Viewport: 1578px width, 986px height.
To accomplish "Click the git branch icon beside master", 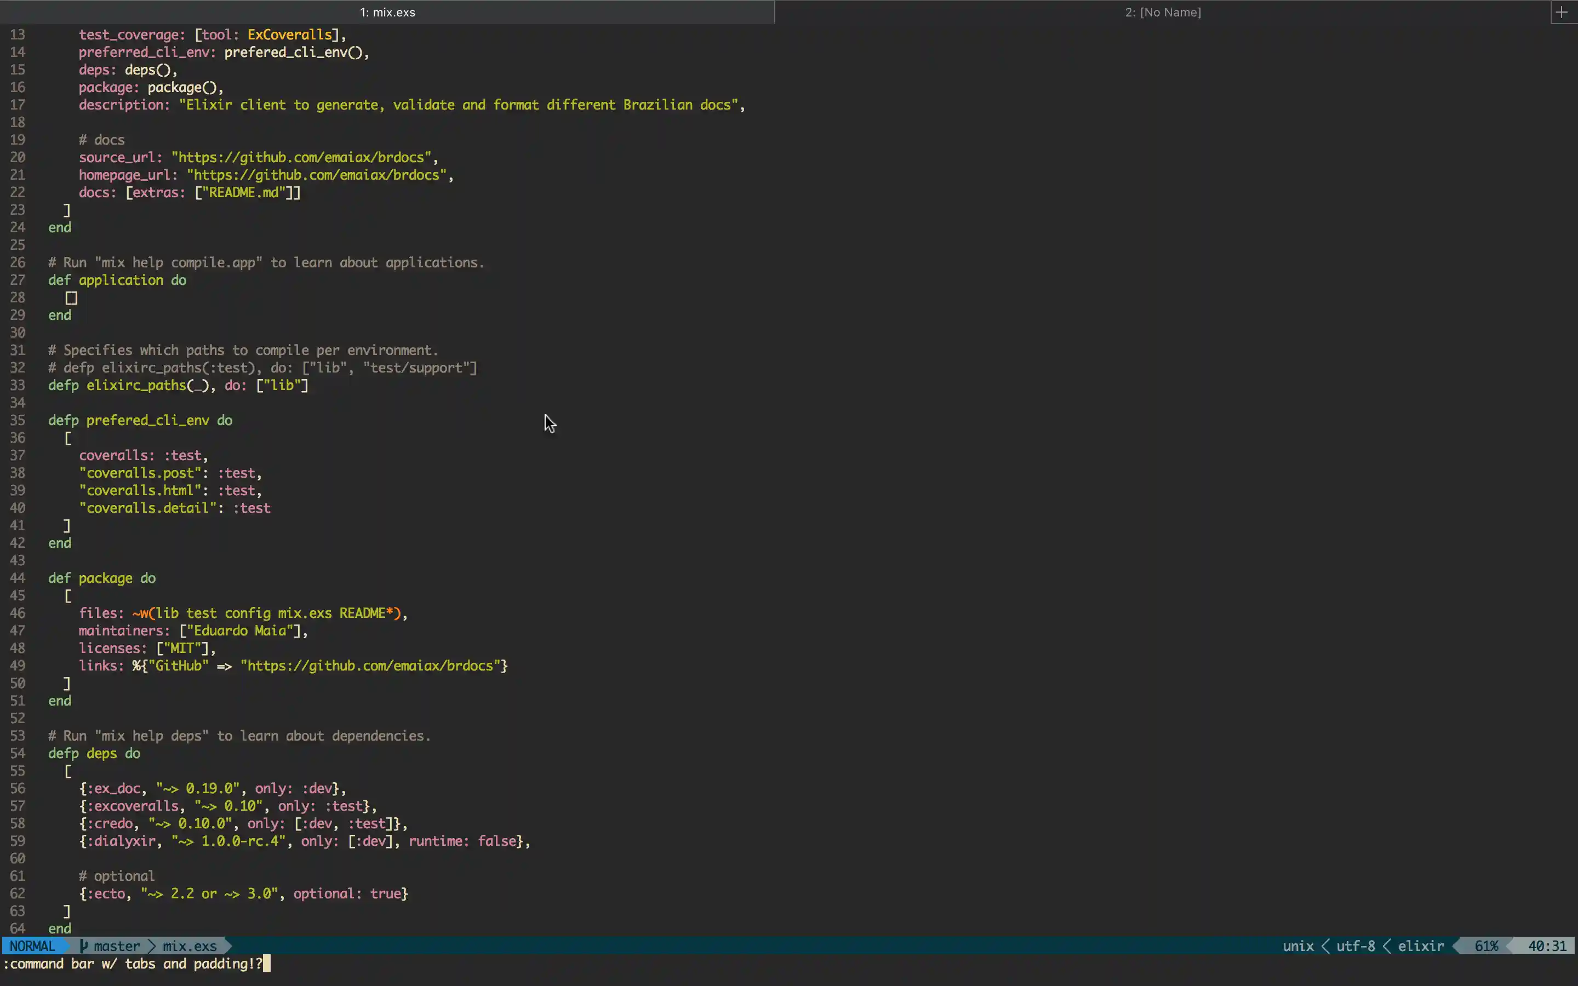I will 83,945.
